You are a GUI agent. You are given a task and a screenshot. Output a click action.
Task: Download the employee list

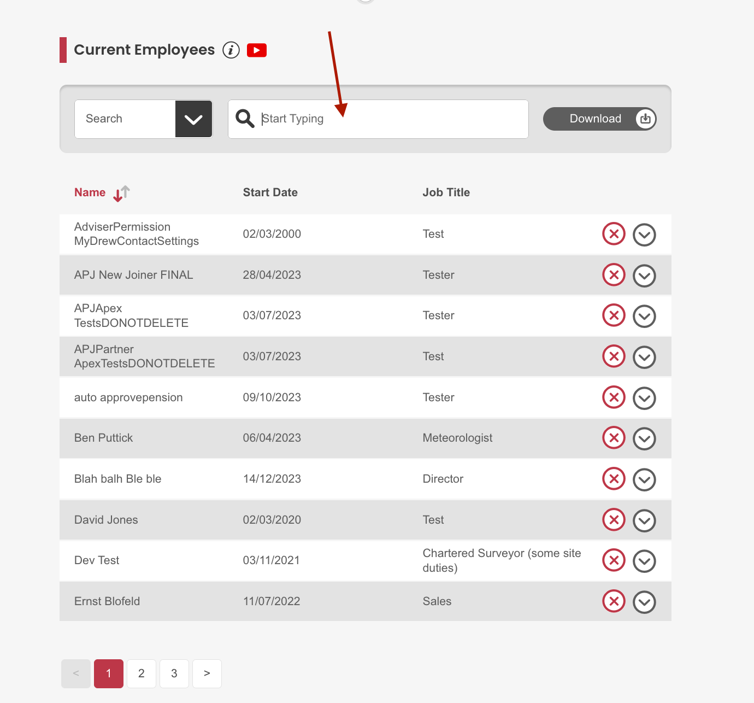click(600, 119)
